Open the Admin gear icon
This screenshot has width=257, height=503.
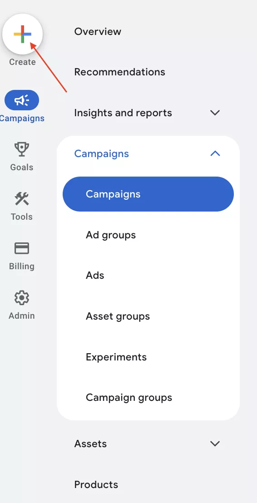(22, 298)
